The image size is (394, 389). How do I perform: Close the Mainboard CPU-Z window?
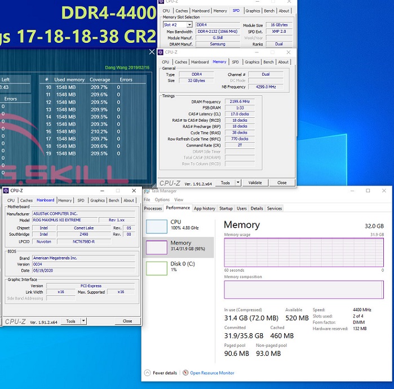134,191
